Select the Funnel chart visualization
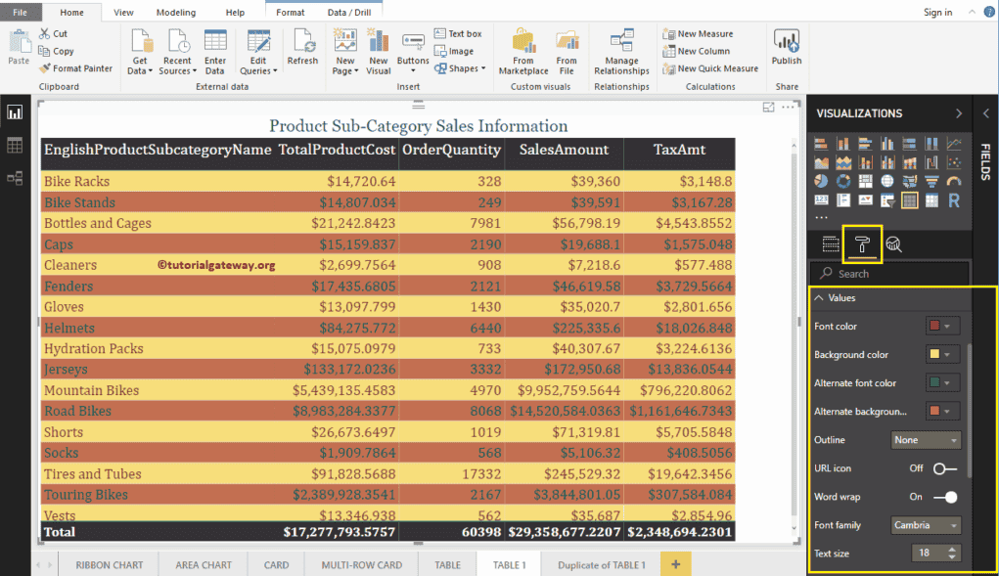 pyautogui.click(x=931, y=179)
